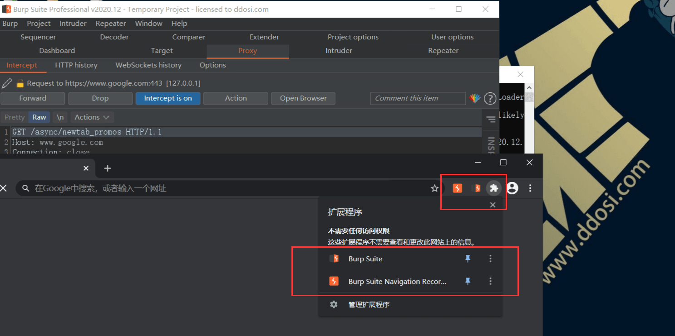675x336 pixels.
Task: Toggle the \n non-printable characters button
Action: pos(60,117)
